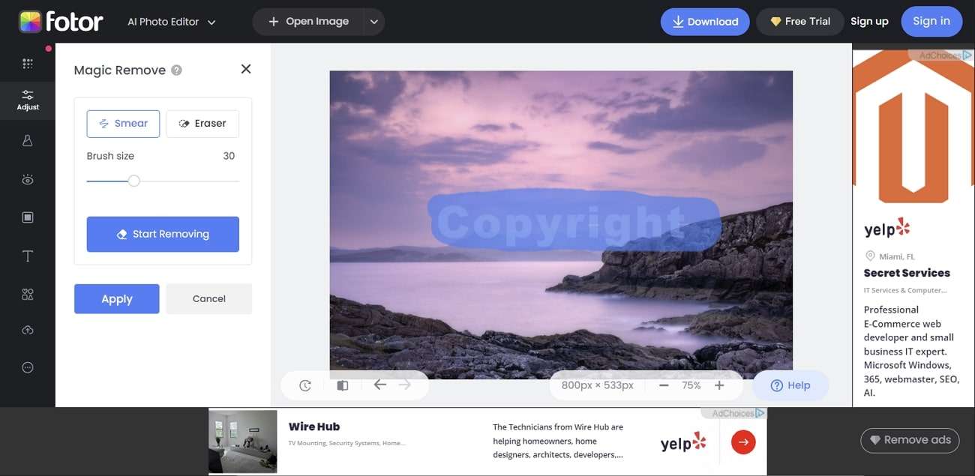
Task: Click the Magic Remove panel title
Action: (x=120, y=70)
